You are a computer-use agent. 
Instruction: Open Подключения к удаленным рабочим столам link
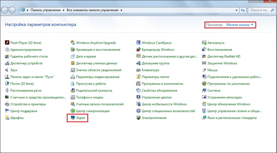click(235, 77)
